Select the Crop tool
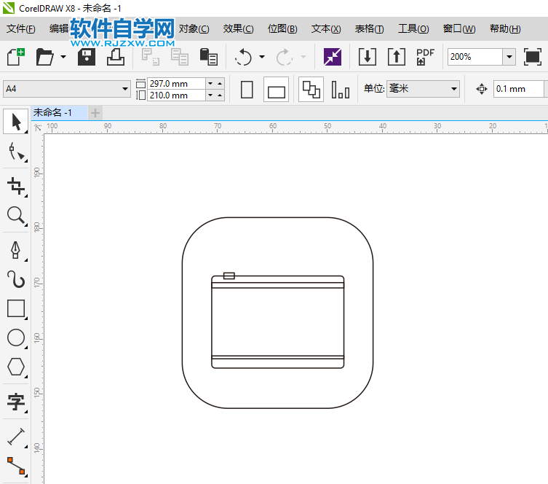This screenshot has width=548, height=484. pyautogui.click(x=16, y=185)
